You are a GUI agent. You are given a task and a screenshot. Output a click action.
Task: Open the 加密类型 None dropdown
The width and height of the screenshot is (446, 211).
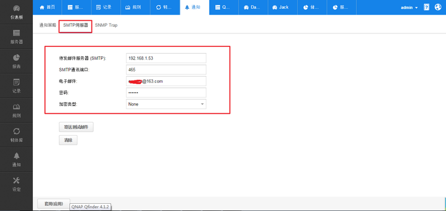(166, 104)
